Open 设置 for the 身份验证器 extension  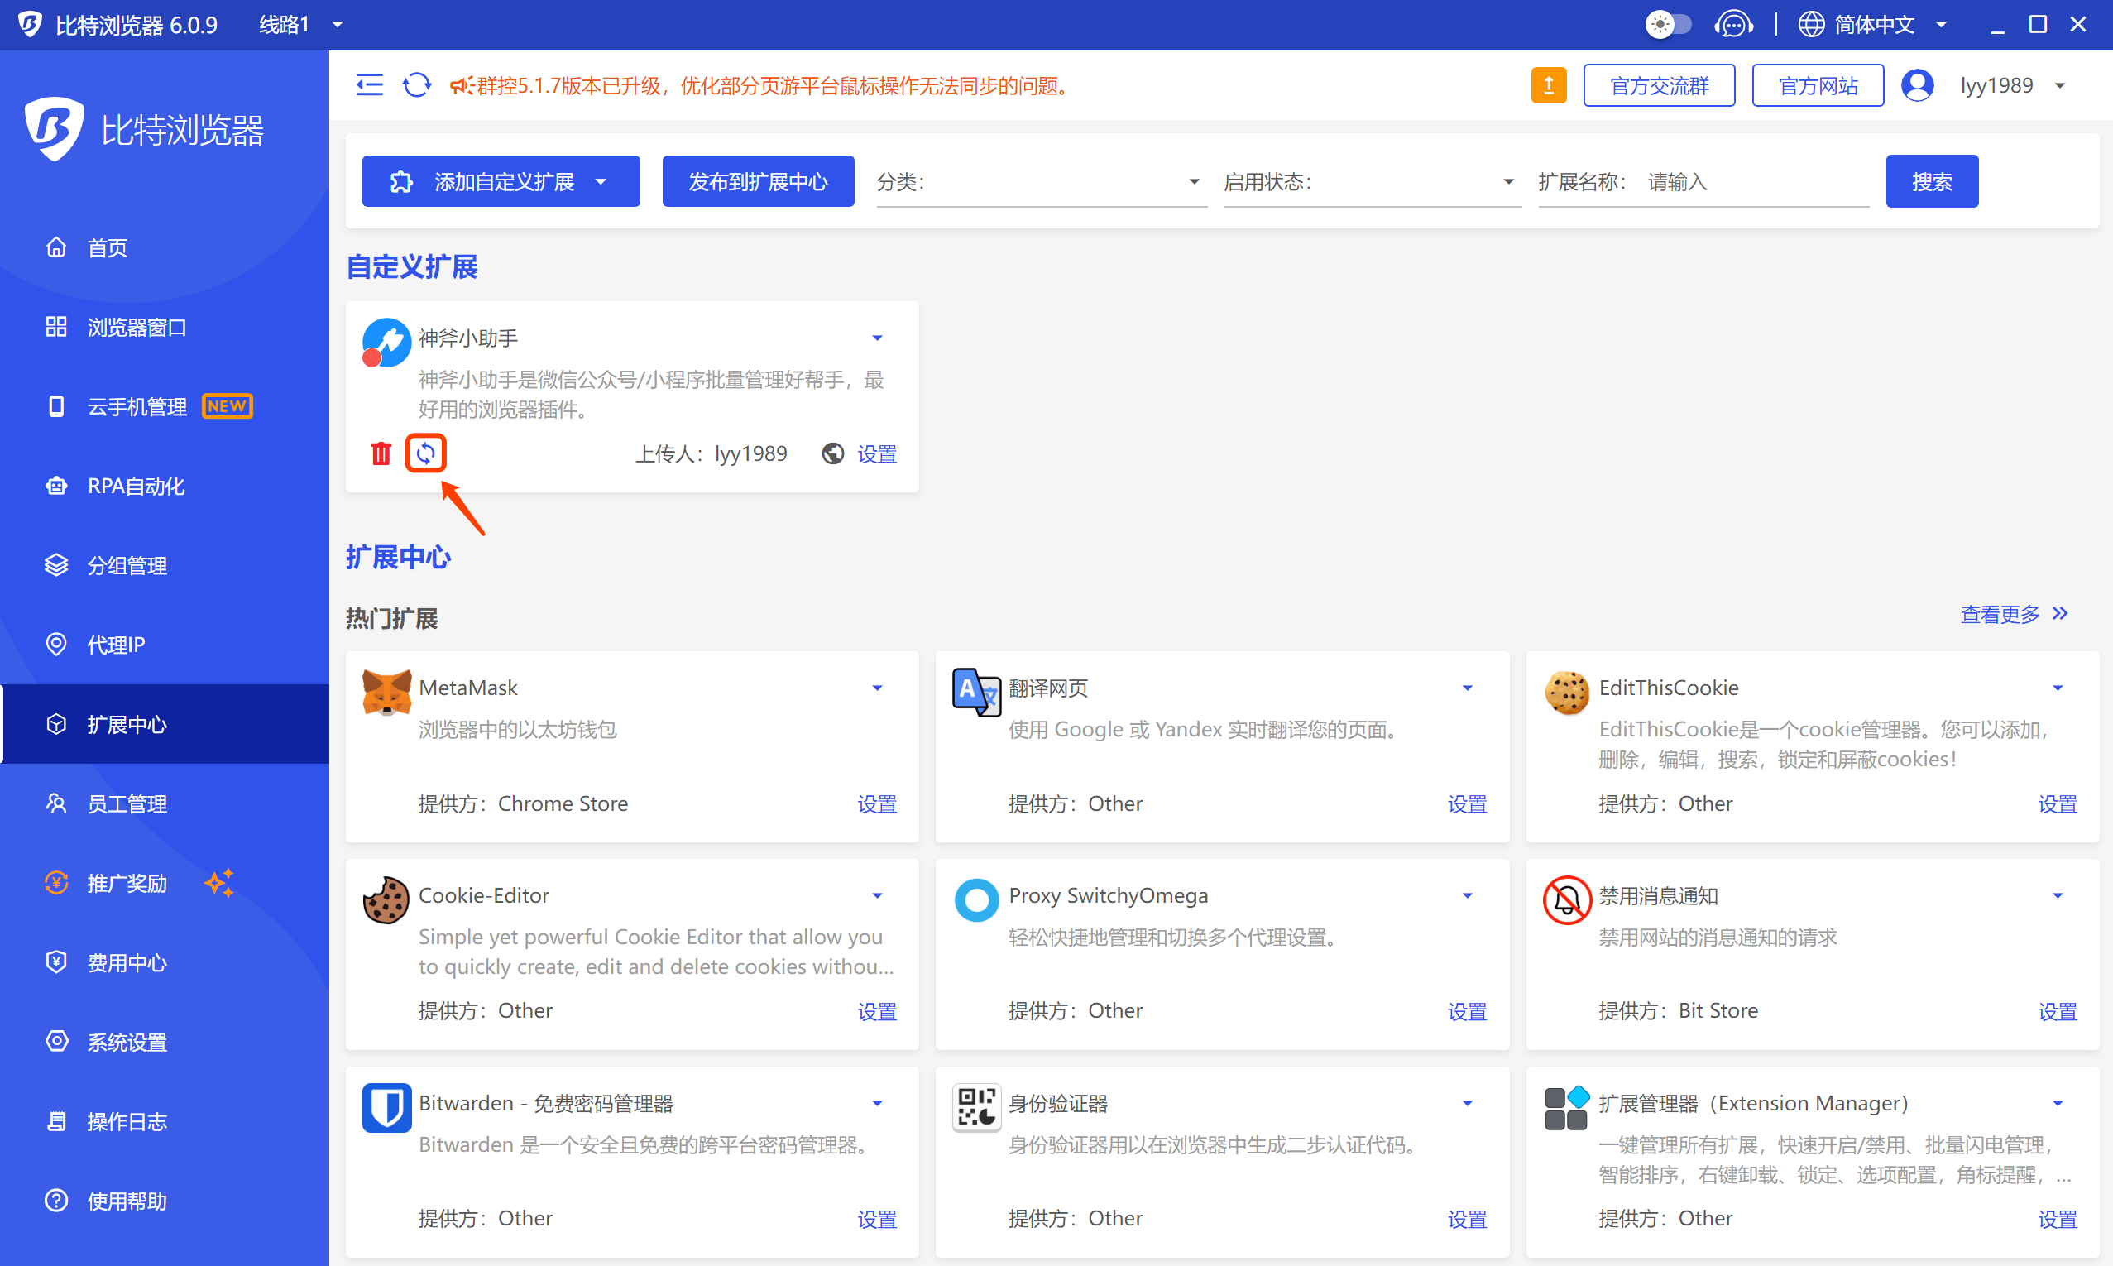[x=1467, y=1218]
